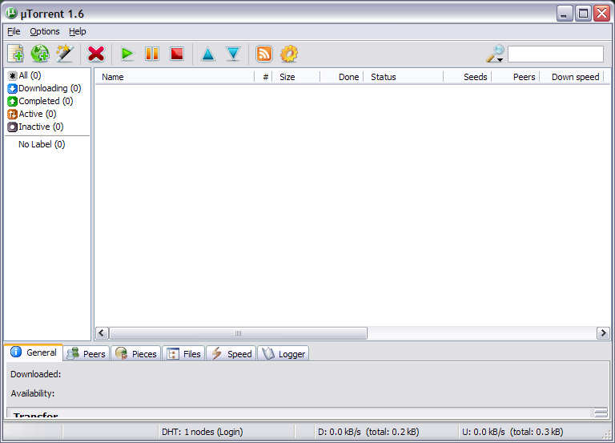
Task: Click the red Stop torrent icon
Action: click(177, 54)
